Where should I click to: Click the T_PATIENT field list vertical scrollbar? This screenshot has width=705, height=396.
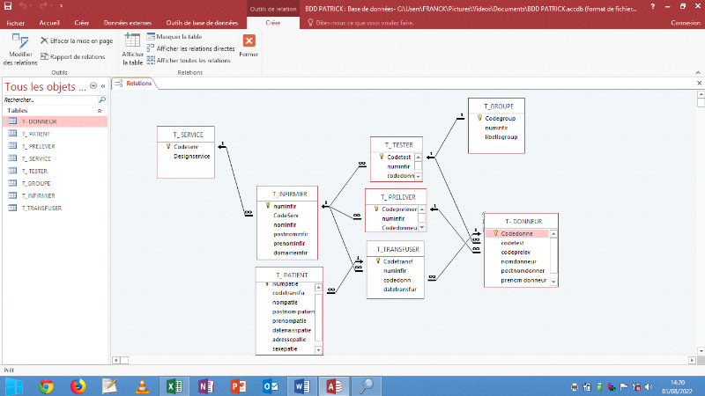coord(319,315)
